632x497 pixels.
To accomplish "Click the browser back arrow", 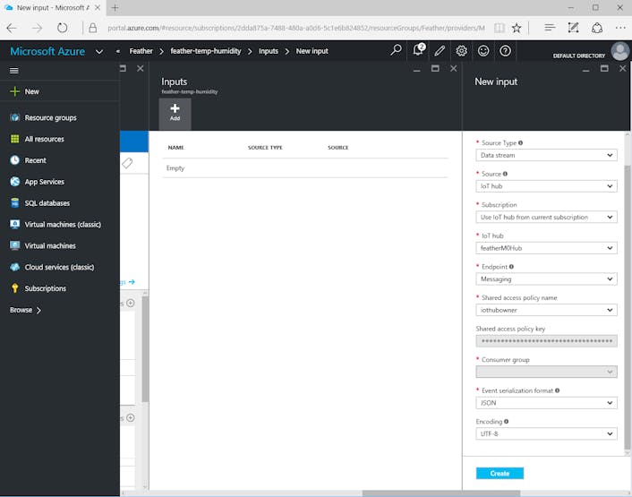I will click(x=12, y=28).
